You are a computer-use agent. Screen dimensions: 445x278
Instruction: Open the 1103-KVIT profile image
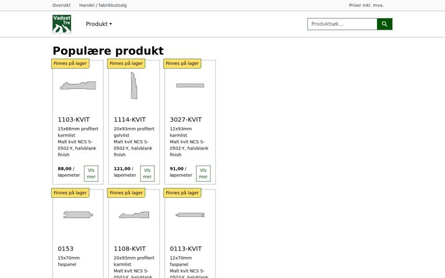78,85
